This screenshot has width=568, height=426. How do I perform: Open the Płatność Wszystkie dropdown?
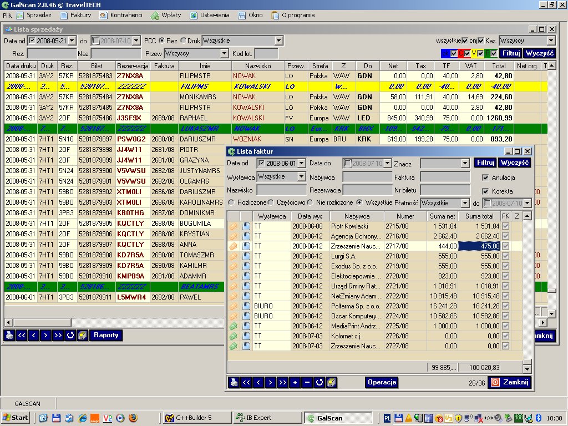[465, 203]
